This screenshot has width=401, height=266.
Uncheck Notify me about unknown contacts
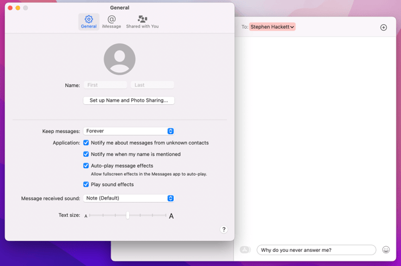point(86,143)
